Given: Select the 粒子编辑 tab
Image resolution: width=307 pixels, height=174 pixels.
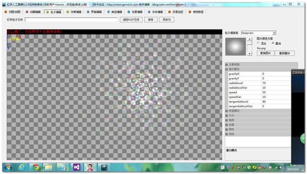Looking at the screenshot, I should point(54,12).
